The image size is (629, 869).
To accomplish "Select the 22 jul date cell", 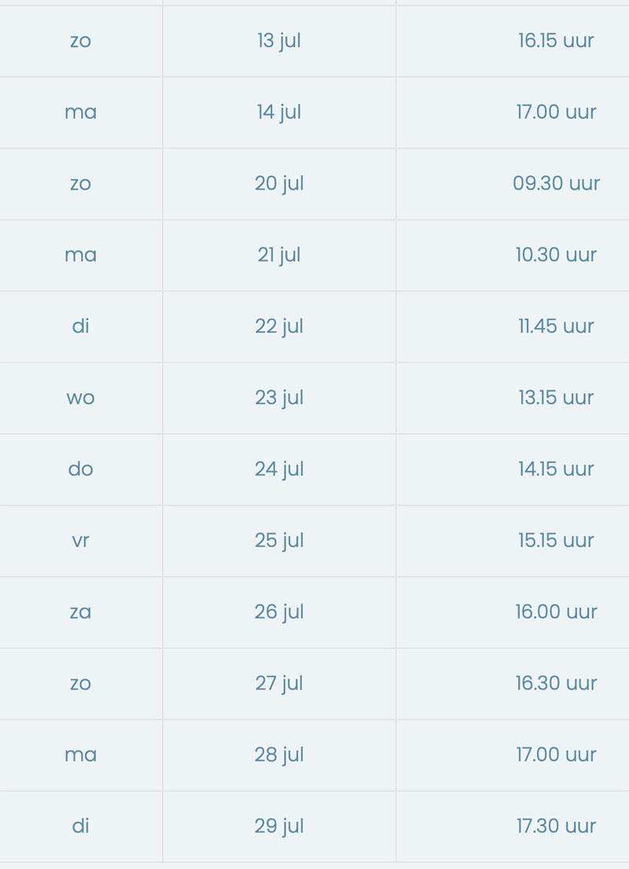I will 279,327.
